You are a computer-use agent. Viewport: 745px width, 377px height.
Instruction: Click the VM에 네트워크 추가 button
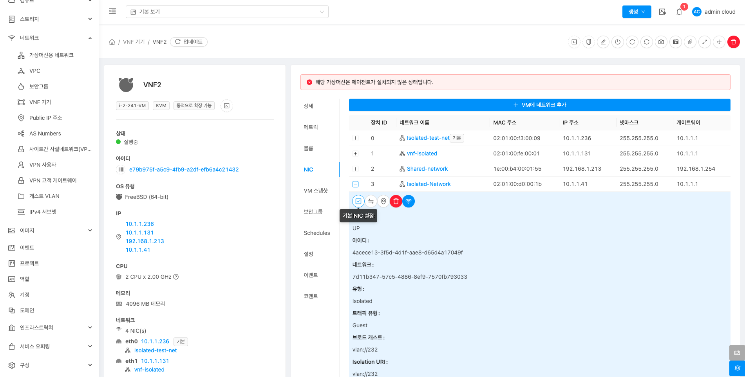coord(539,105)
